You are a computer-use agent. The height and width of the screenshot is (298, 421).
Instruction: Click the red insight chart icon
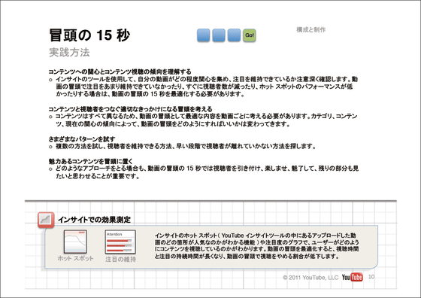click(x=46, y=220)
